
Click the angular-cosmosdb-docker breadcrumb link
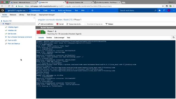pyautogui.click(x=50, y=20)
